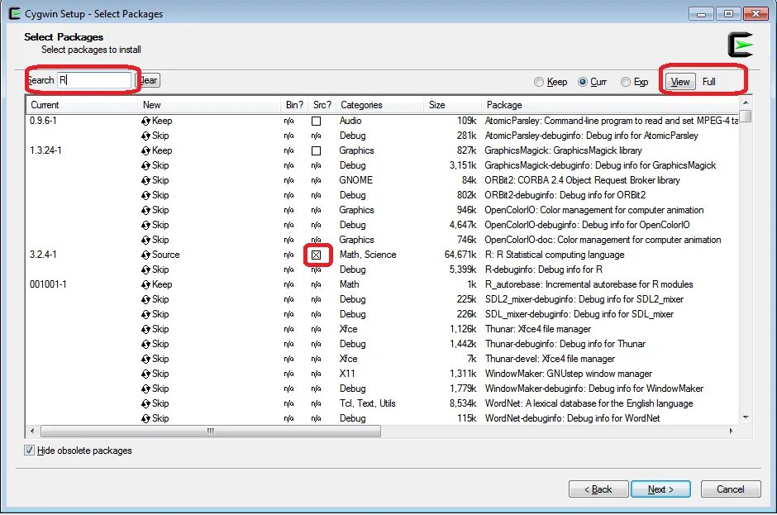The height and width of the screenshot is (515, 777).
Task: Cycle the OpenColorIO-debuginfo Skip icon
Action: 145,225
